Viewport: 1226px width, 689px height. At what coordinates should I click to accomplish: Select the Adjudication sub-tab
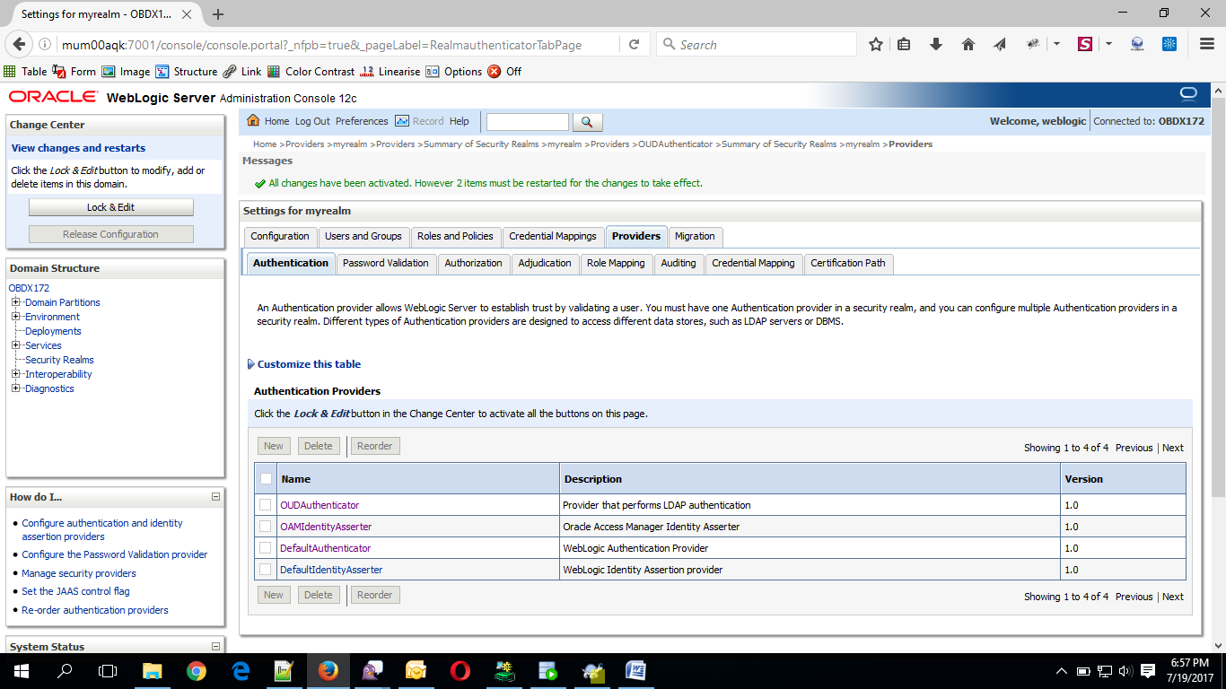pos(545,263)
